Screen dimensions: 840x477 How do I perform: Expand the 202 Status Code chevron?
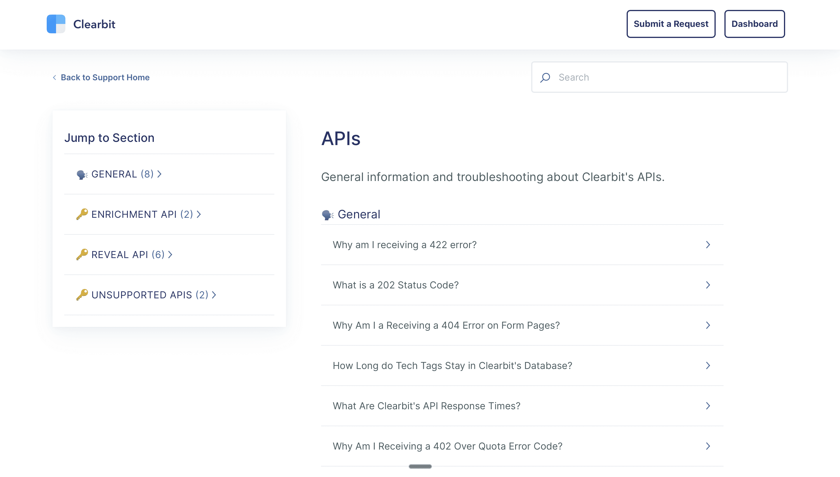pyautogui.click(x=708, y=285)
